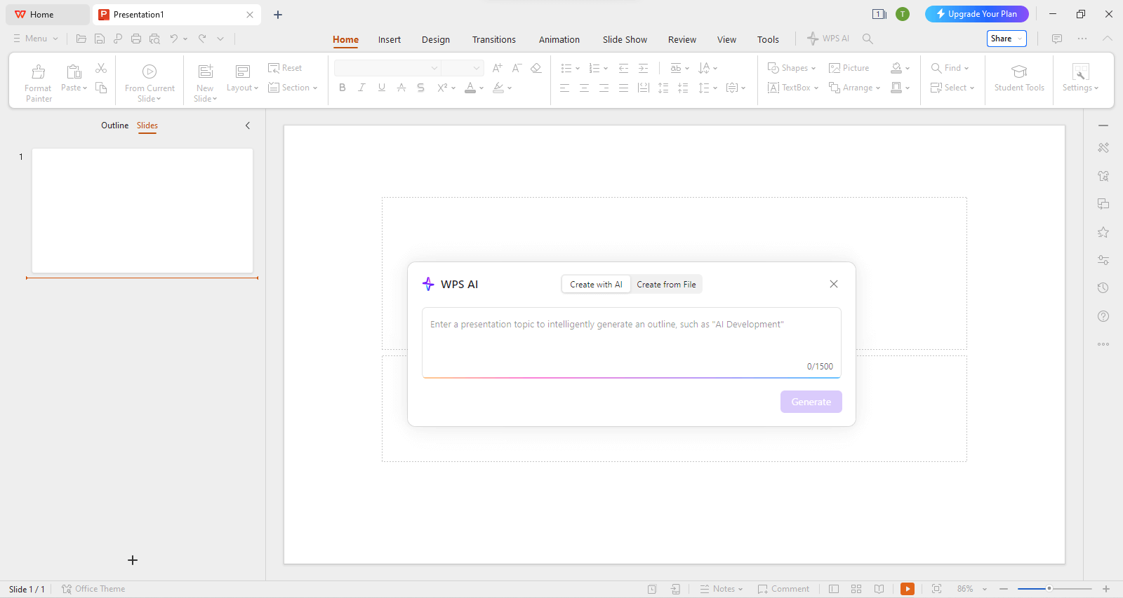Clear formatting with the eraser icon
This screenshot has height=598, width=1123.
536,68
